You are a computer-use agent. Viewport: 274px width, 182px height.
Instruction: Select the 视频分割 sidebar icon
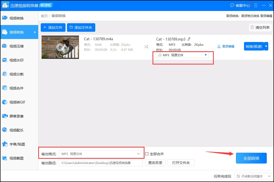15,74
